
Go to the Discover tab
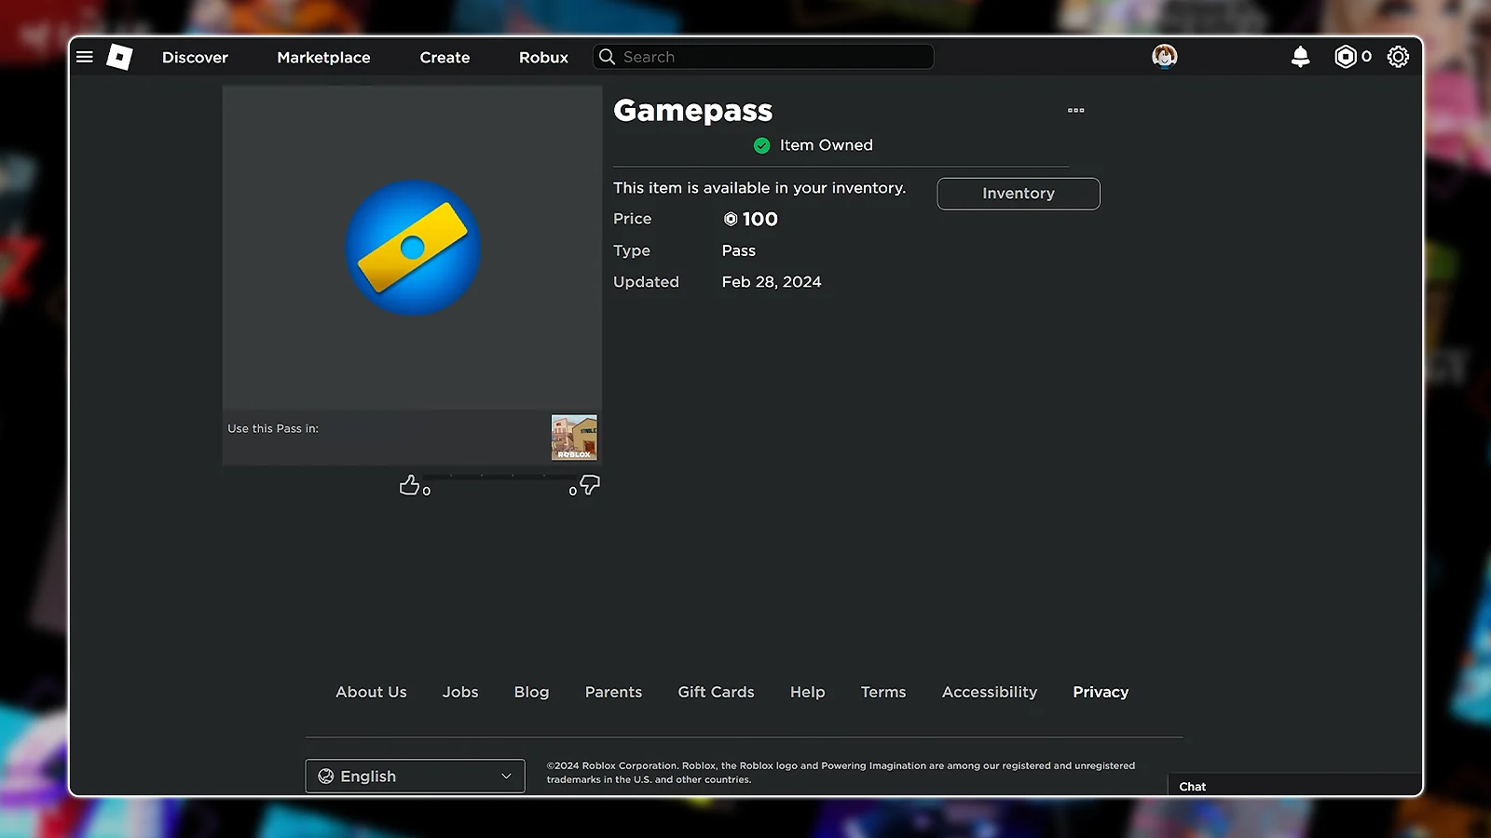tap(195, 57)
